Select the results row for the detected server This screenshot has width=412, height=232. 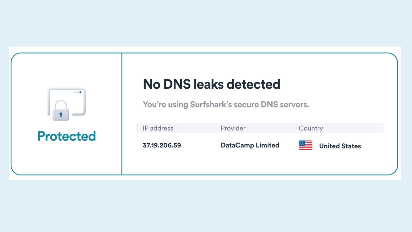(251, 145)
